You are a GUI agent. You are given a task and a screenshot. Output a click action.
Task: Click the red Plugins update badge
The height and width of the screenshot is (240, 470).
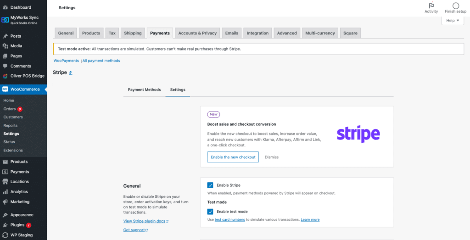(29, 225)
